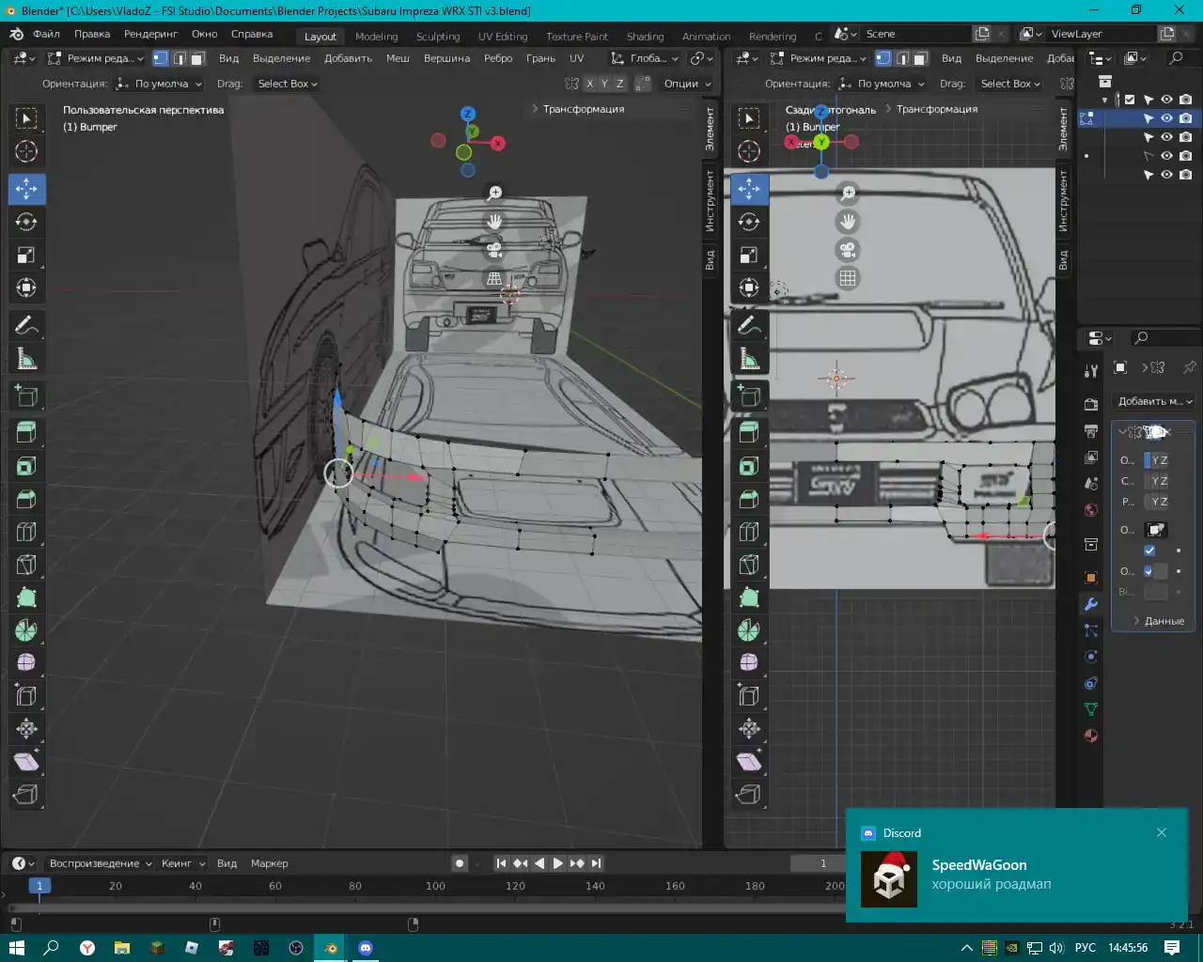Open the Select Box drag dropdown in left viewport
Image resolution: width=1203 pixels, height=962 pixels.
pyautogui.click(x=287, y=84)
